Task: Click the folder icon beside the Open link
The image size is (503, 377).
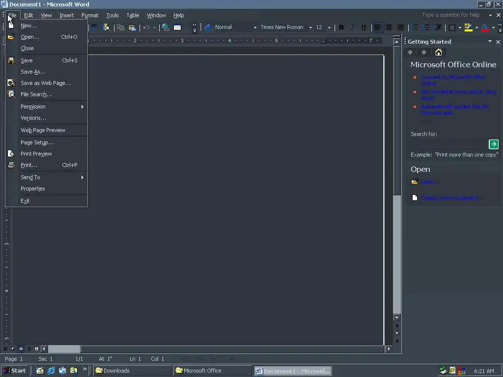Action: (x=415, y=182)
